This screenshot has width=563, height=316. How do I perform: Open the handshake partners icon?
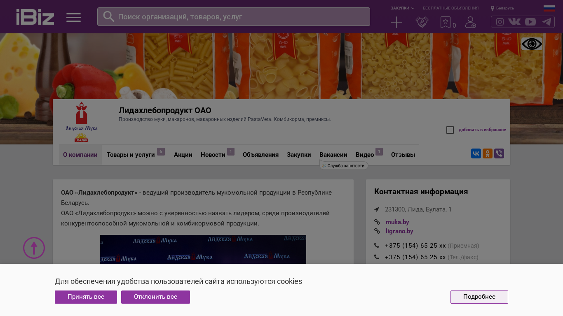[x=422, y=22]
